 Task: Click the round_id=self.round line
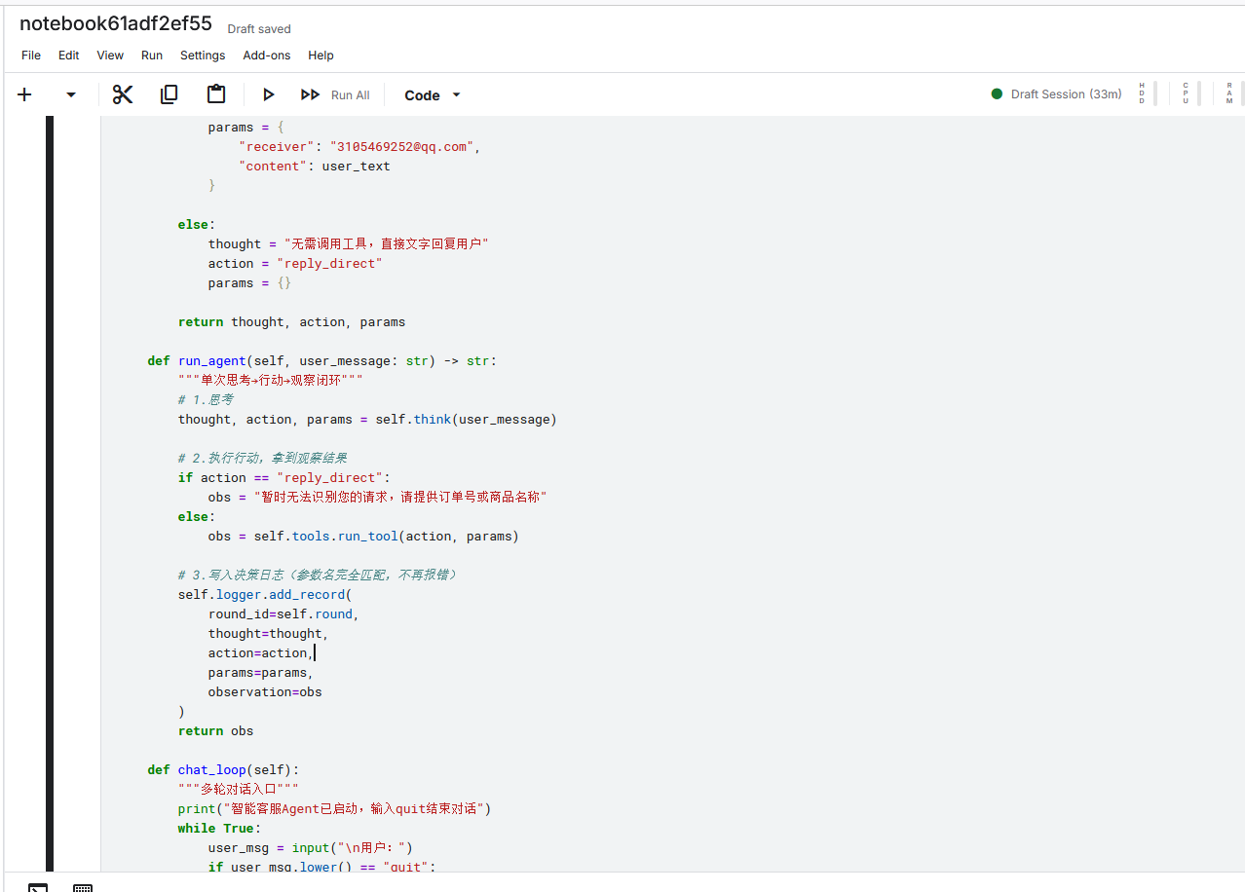[x=283, y=614]
